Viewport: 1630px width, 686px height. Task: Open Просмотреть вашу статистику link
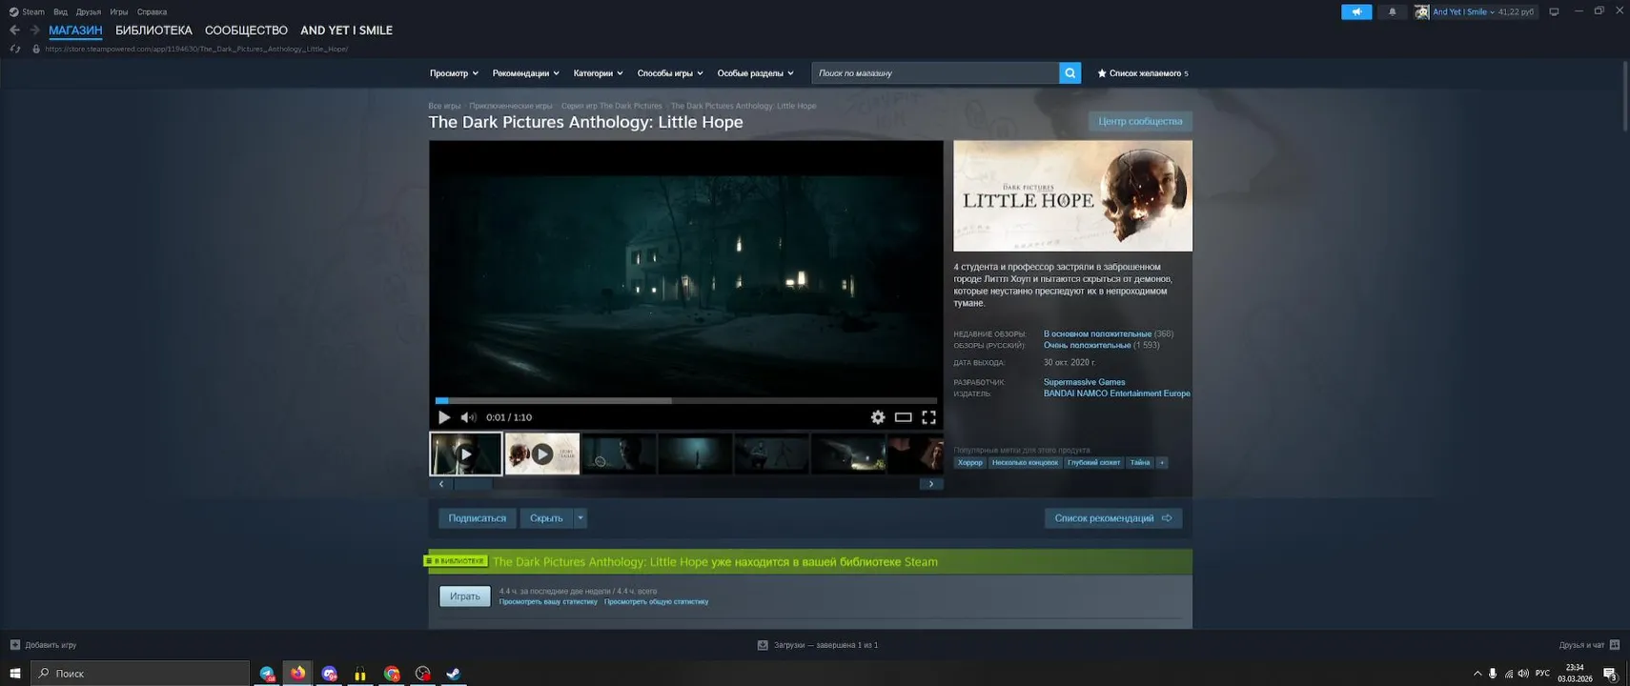[548, 602]
